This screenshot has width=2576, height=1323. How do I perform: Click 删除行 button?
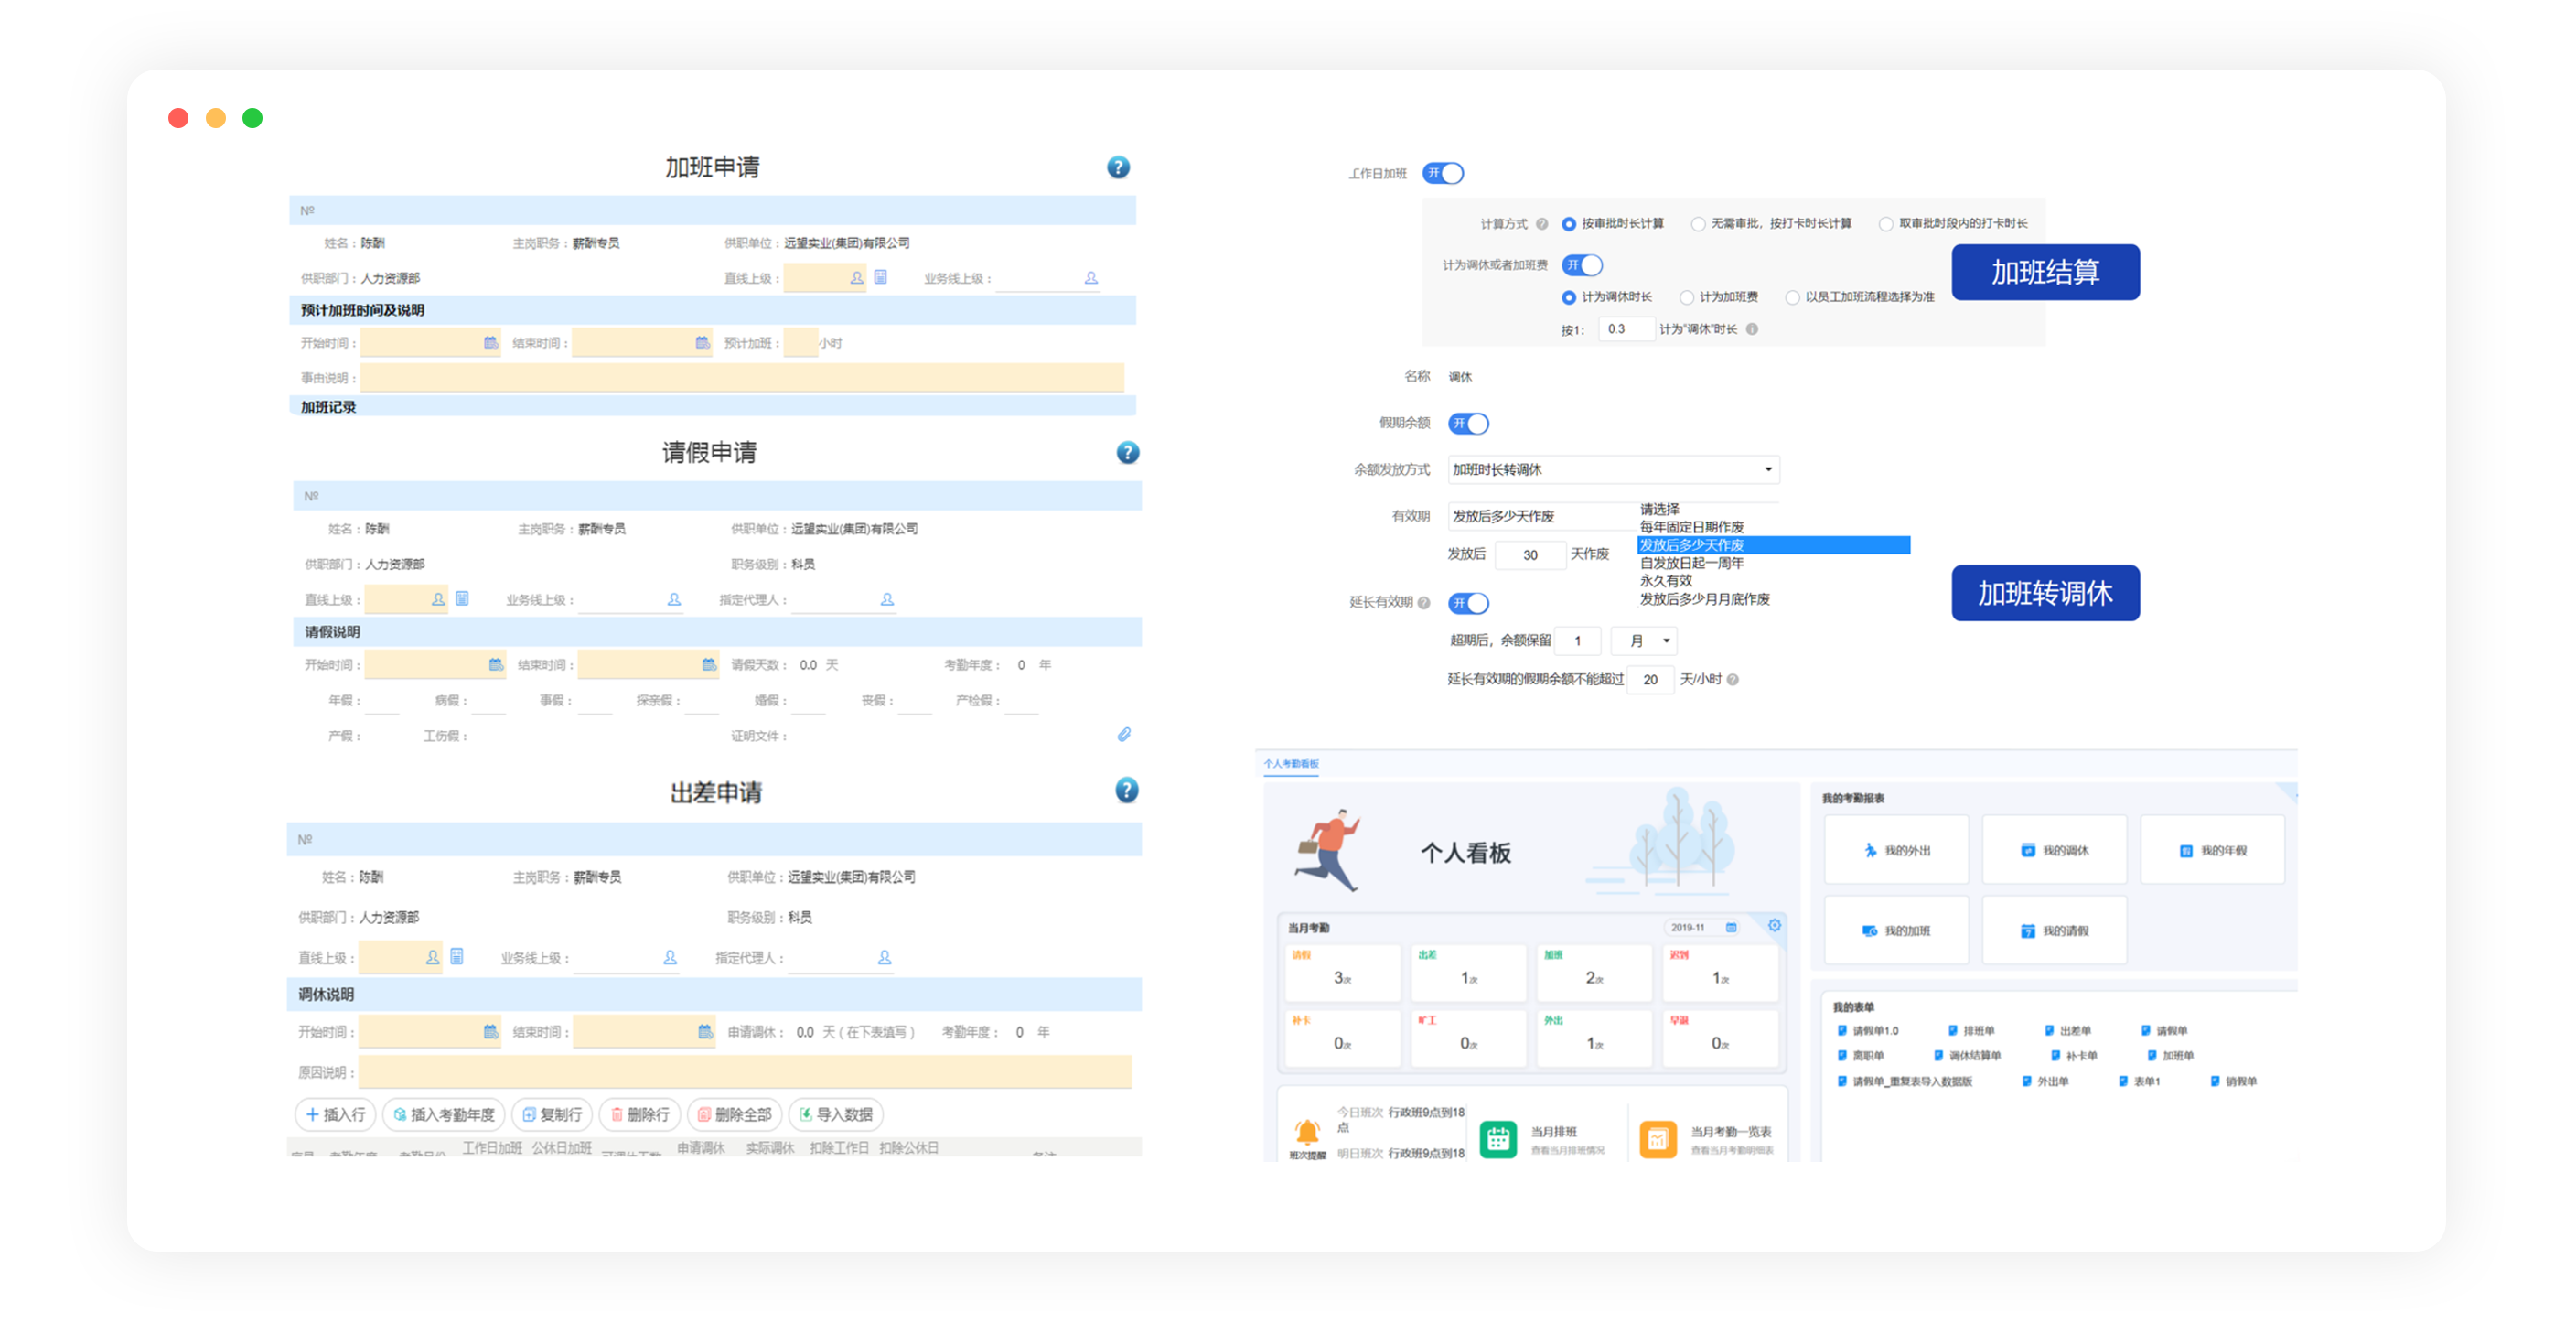coord(639,1114)
